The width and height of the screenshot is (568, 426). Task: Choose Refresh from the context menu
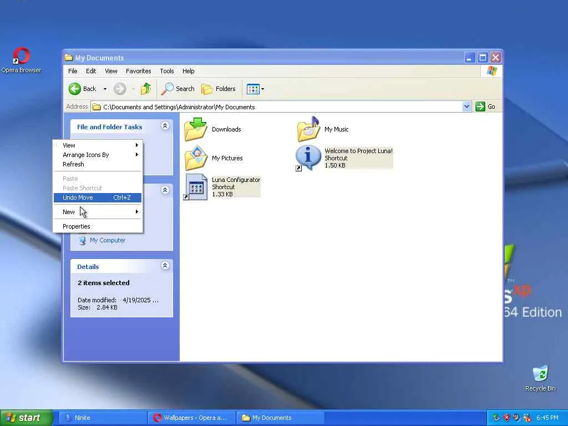98,164
